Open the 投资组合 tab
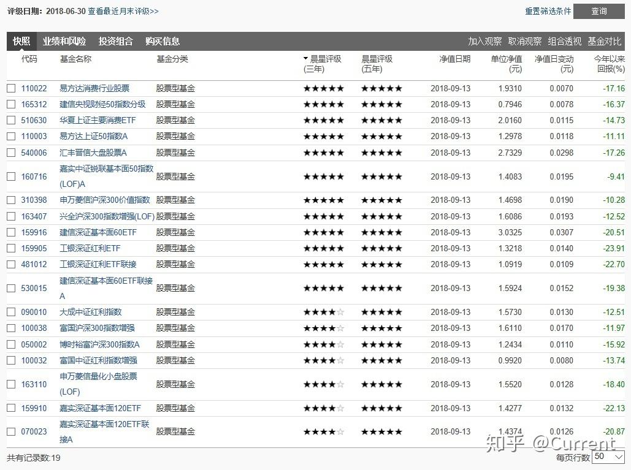631x470 pixels. pos(115,42)
